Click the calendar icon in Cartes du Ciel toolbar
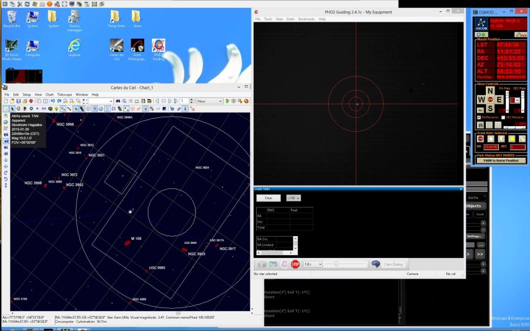Image resolution: width=530 pixels, height=331 pixels. (143, 101)
